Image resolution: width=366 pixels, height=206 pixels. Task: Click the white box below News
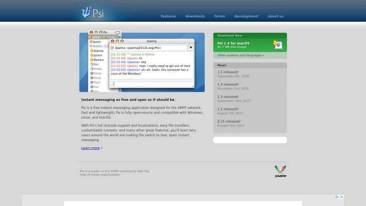coord(250,140)
